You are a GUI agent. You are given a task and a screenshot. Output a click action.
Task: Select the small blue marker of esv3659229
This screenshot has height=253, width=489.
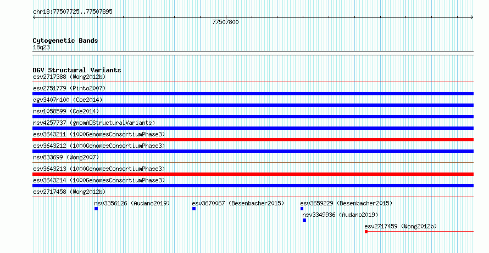point(302,209)
